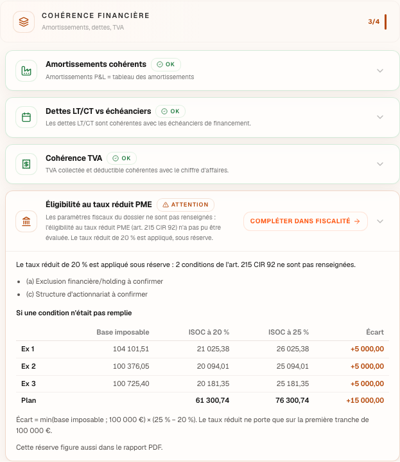Image resolution: width=400 pixels, height=462 pixels.
Task: Click the Exclusion financière/holding à confirmer item
Action: point(94,281)
